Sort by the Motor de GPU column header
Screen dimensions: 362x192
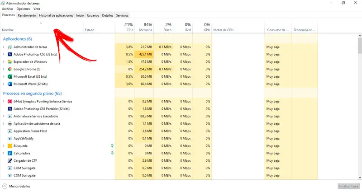pos(238,27)
